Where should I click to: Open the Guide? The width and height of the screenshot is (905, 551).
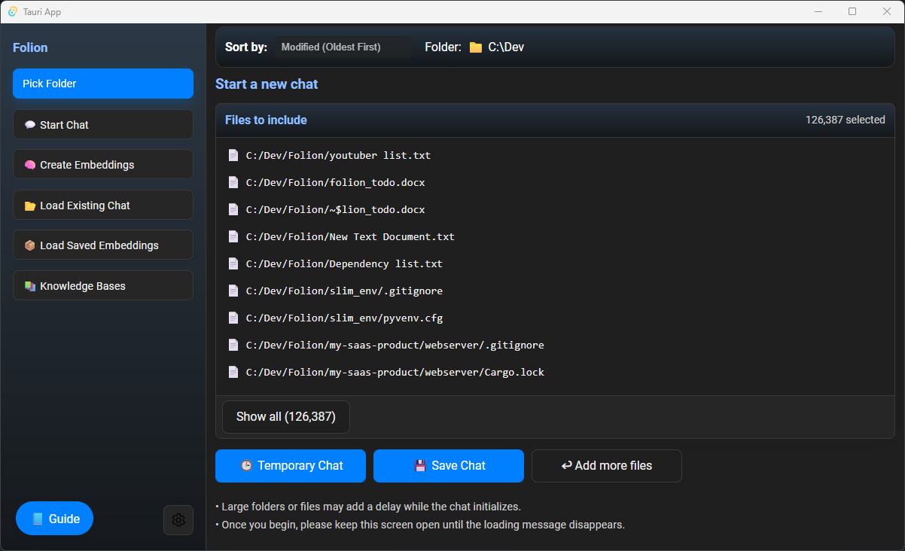[x=55, y=519]
